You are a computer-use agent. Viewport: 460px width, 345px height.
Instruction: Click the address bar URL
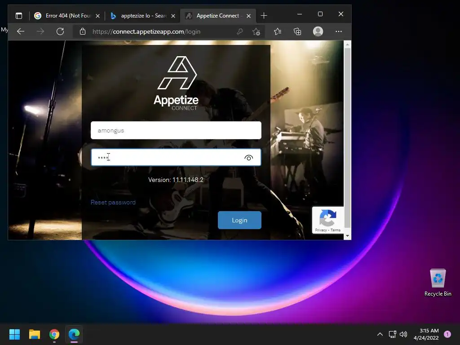coord(146,32)
